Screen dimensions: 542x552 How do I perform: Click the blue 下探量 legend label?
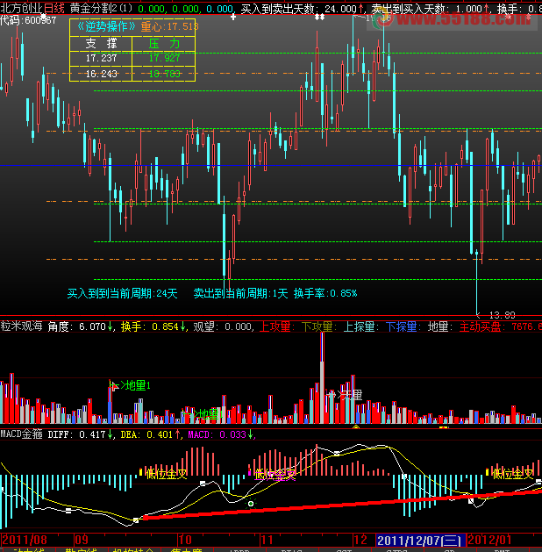[402, 326]
